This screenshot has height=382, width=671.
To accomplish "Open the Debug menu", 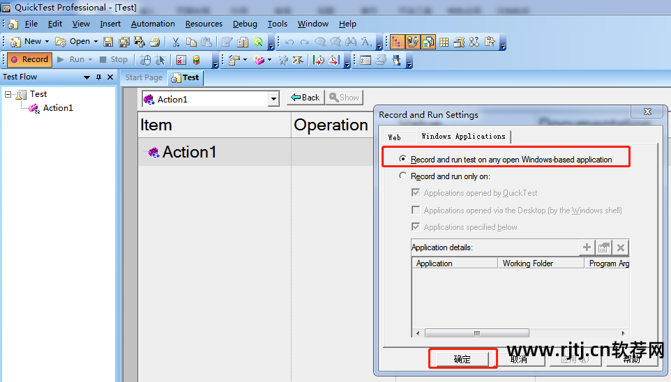I will click(245, 24).
